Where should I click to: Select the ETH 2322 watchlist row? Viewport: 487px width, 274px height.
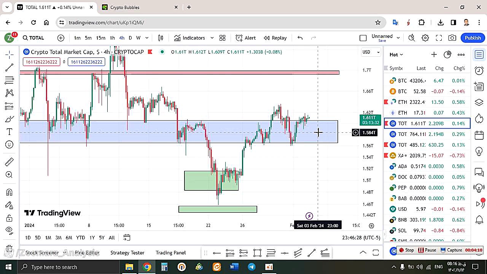427,102
